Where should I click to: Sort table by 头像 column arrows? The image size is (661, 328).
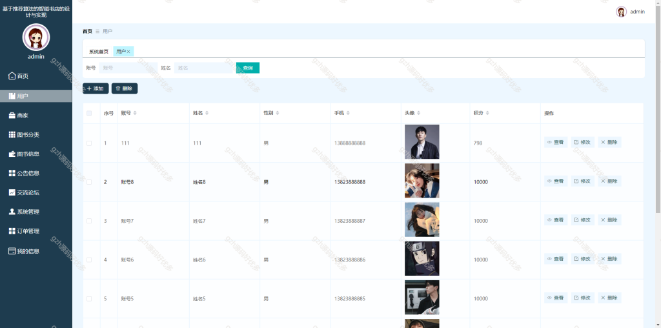click(418, 113)
